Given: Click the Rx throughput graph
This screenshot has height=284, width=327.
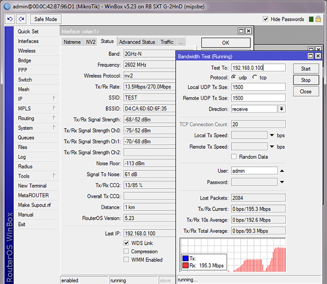Looking at the screenshot, I should point(232,255).
